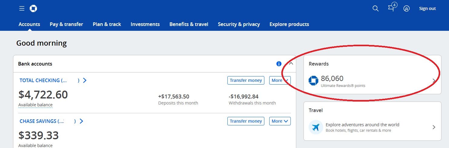The width and height of the screenshot is (449, 148).
Task: Click the airplane Travel icon
Action: (x=316, y=127)
